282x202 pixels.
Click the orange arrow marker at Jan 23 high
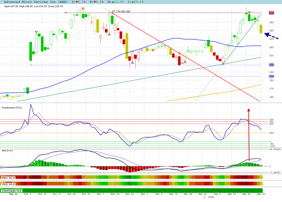(x=249, y=13)
